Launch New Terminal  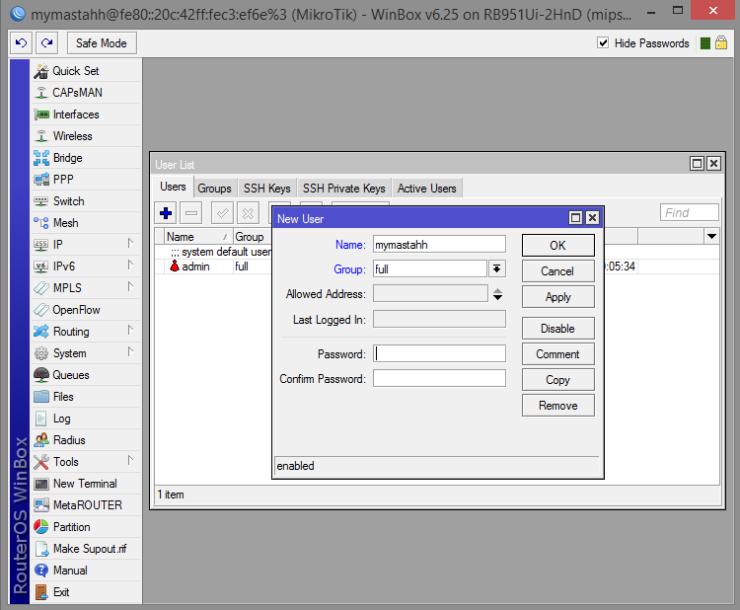click(86, 484)
